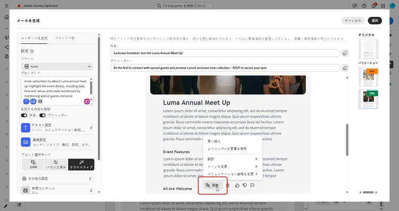Click the variations horizontal scrollbar thumb
The width and height of the screenshot is (399, 211).
tap(368, 192)
